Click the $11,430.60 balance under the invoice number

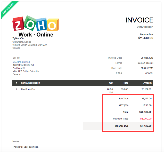(146, 38)
